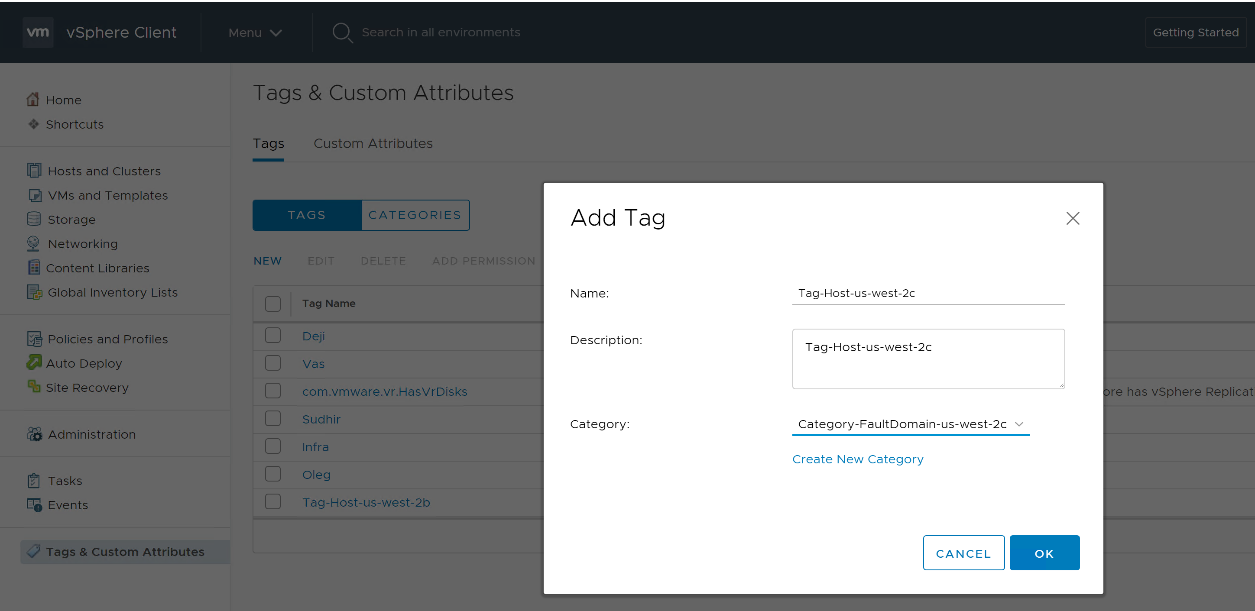1255x611 pixels.
Task: Switch to the Custom Attributes tab
Action: coord(373,143)
